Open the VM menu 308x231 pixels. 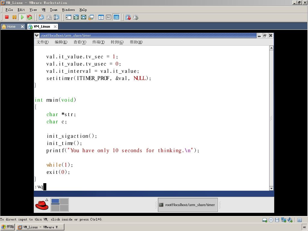tap(44, 10)
